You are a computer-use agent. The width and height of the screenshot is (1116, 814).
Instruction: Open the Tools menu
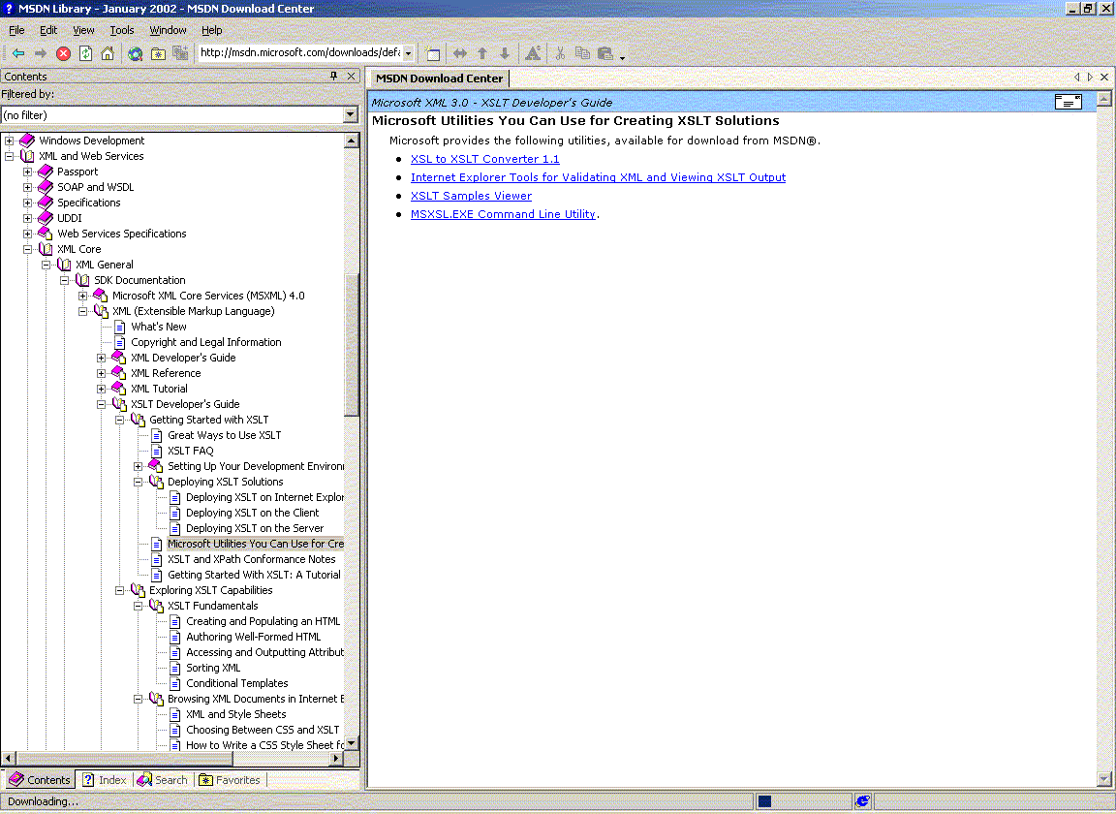click(122, 30)
